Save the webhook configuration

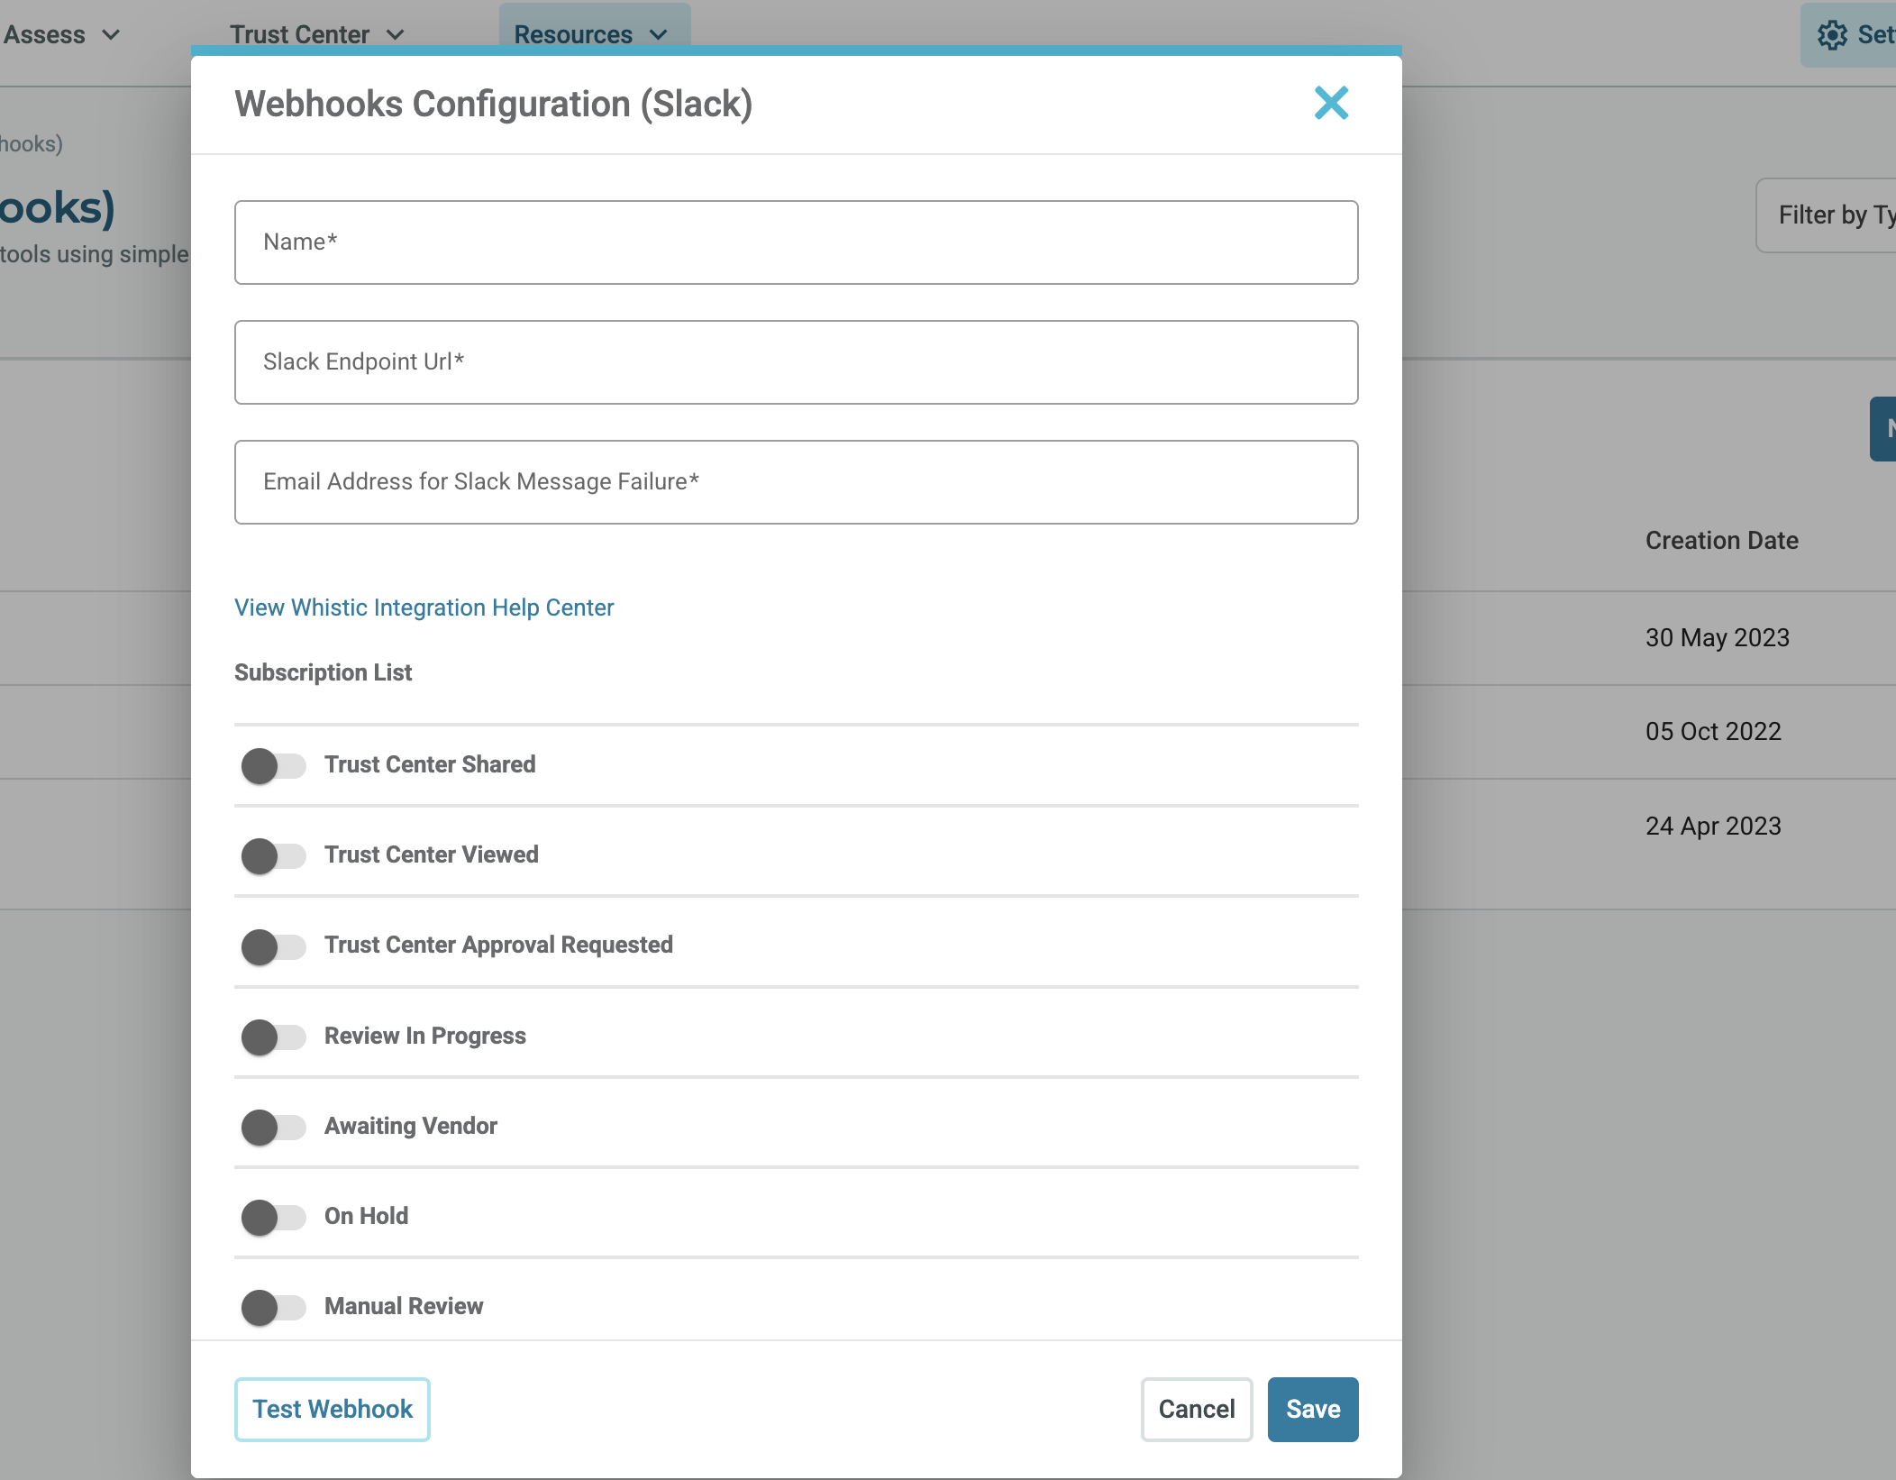click(1313, 1409)
